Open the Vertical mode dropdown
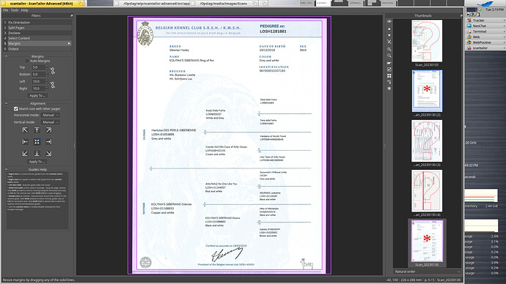506x284 pixels. click(x=51, y=122)
